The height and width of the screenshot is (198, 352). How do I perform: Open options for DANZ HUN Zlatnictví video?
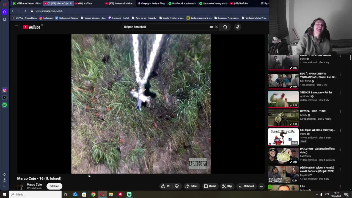(x=340, y=149)
